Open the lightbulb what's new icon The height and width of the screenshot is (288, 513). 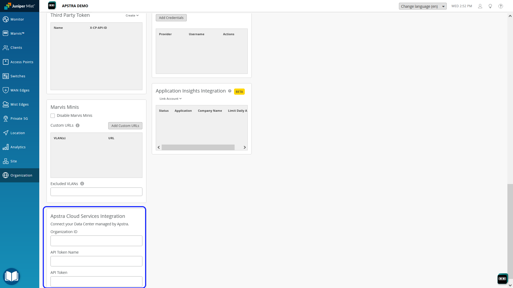click(x=490, y=6)
